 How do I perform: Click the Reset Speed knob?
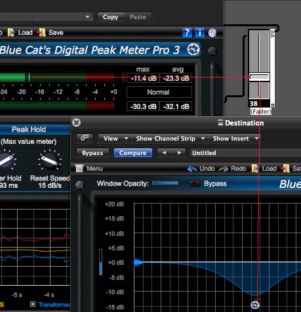50,161
